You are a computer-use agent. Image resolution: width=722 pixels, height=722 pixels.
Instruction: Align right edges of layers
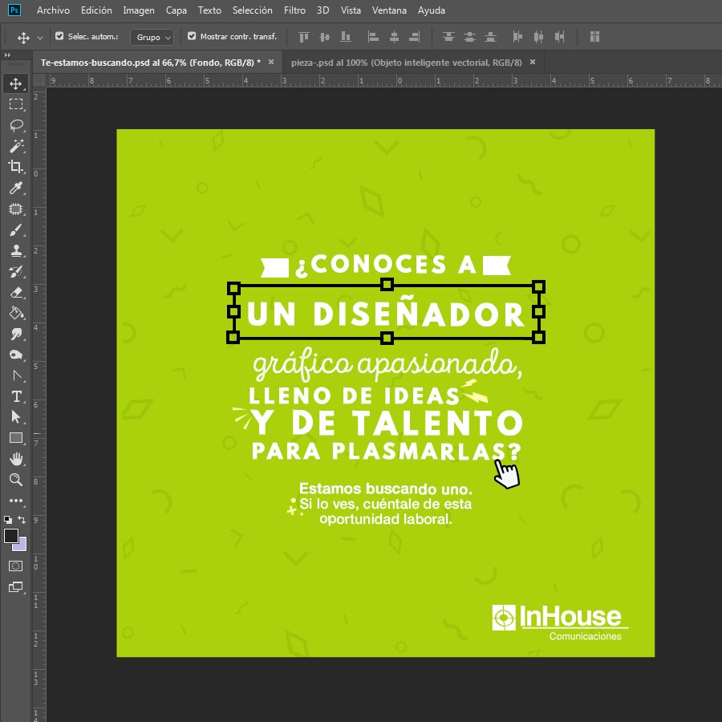[x=415, y=37]
